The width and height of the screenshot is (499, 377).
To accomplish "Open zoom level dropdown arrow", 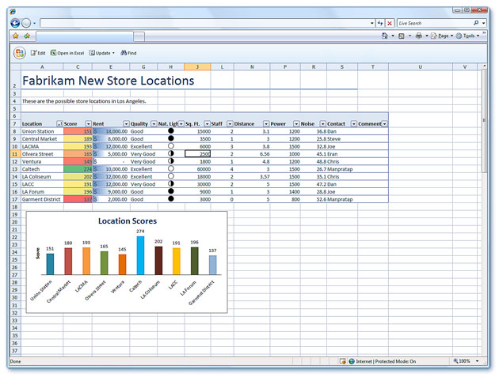I will coord(477,361).
